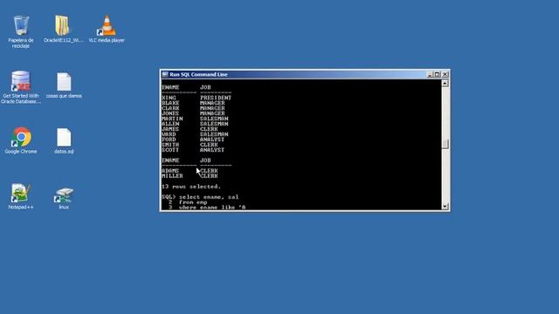
Task: Click the 'where ename like' line
Action: point(212,208)
